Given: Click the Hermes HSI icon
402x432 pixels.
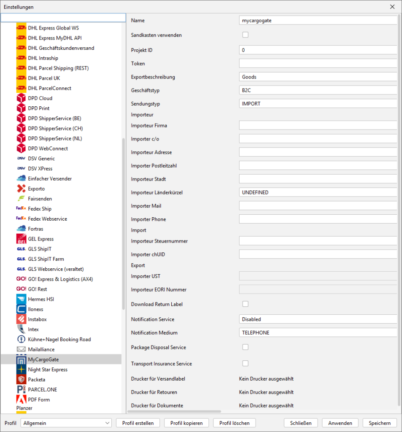Looking at the screenshot, I should tap(21, 299).
